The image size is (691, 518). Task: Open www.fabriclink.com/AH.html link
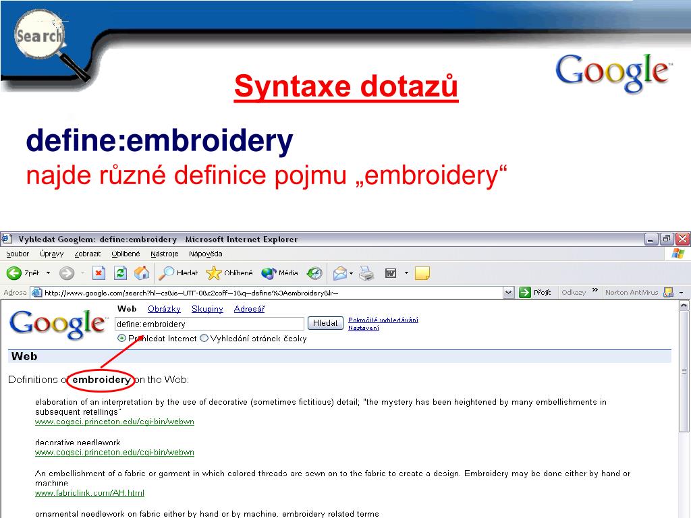pyautogui.click(x=90, y=493)
